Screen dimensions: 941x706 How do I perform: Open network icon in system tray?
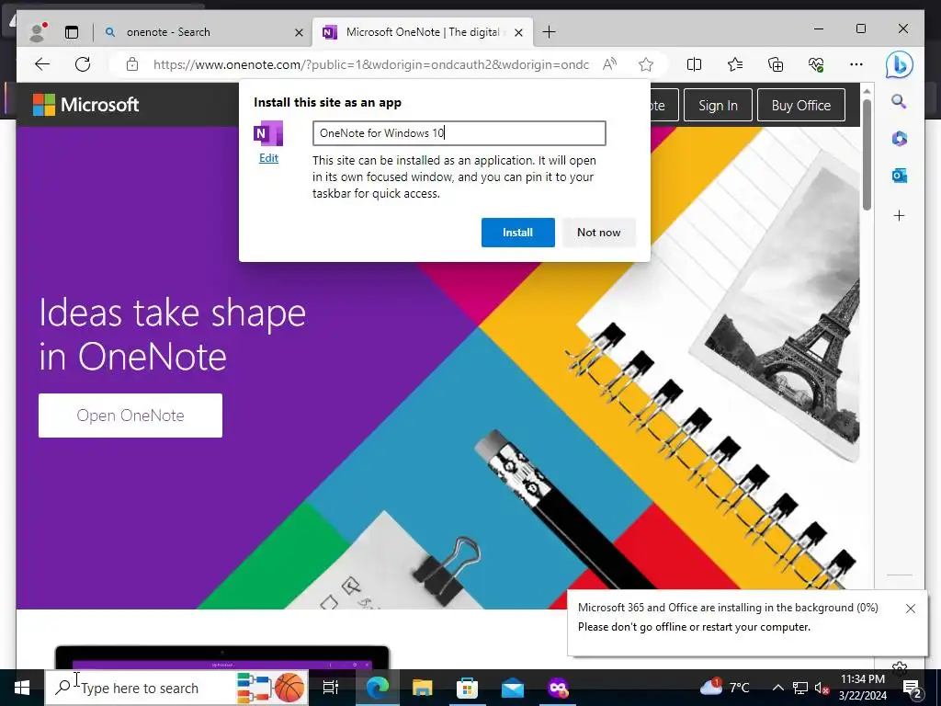[x=800, y=688]
